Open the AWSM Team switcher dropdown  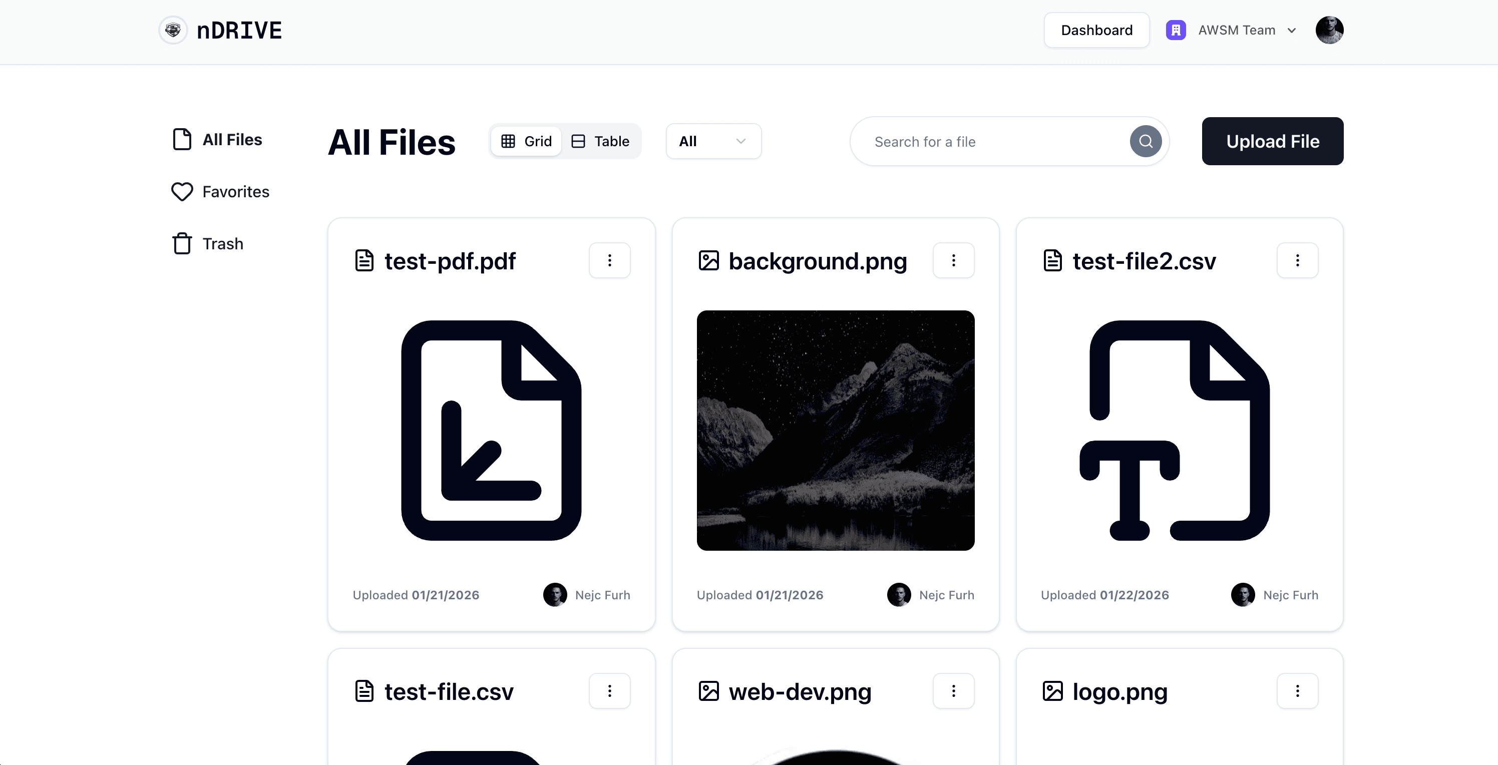point(1232,30)
